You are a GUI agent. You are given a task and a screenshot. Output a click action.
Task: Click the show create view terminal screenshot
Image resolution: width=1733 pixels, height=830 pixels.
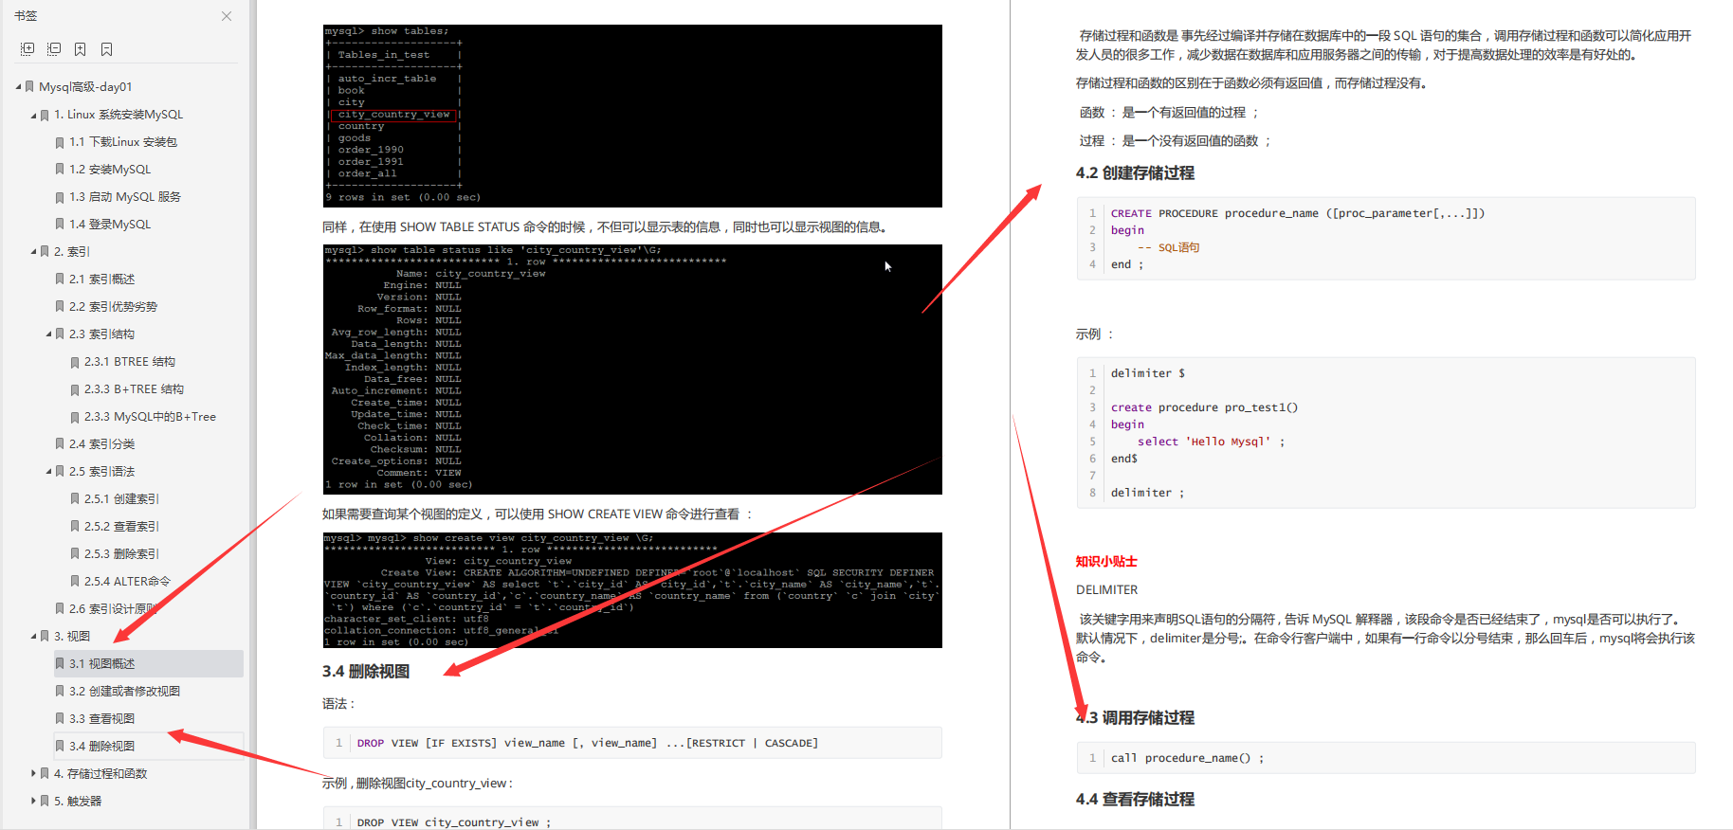632,590
